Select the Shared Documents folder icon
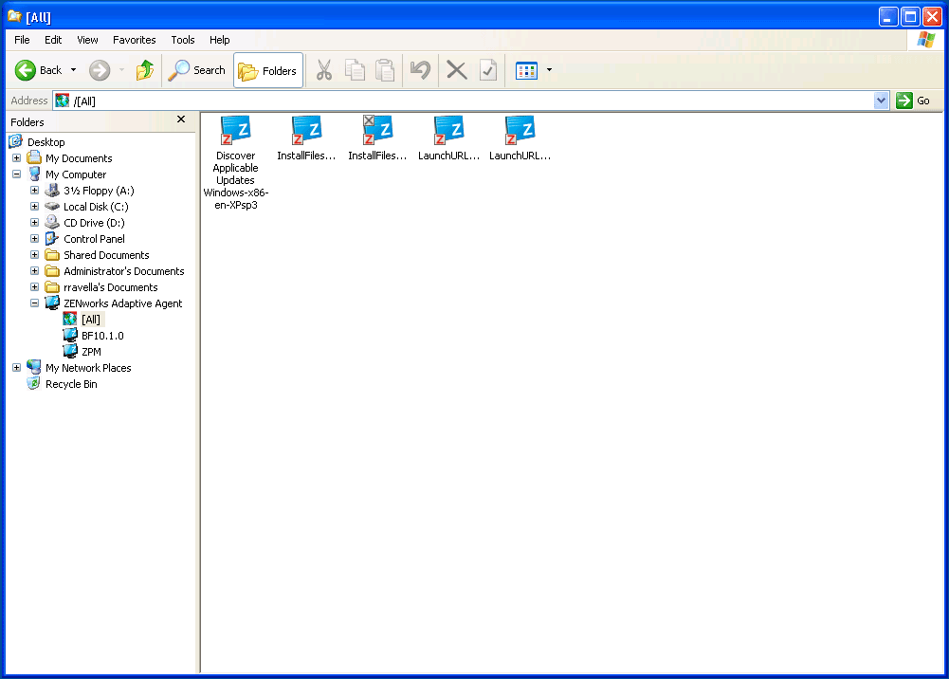 coord(52,255)
